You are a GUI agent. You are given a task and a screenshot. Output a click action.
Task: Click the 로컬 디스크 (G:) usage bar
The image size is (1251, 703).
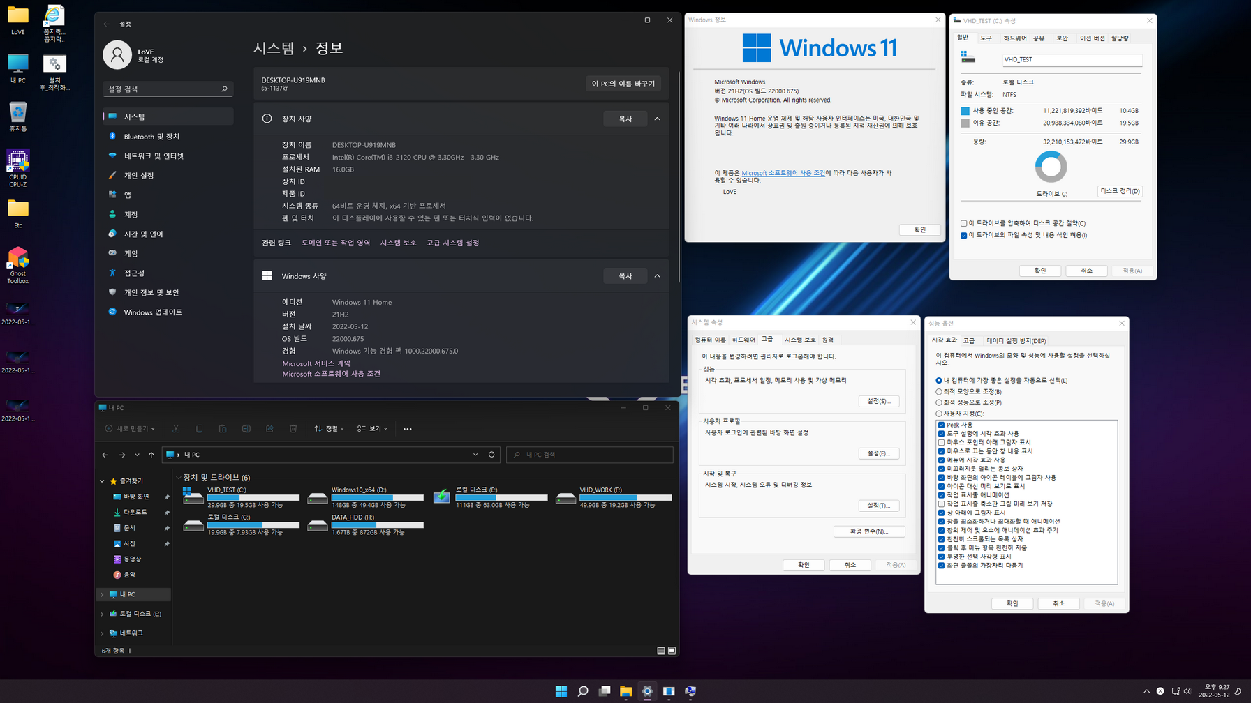point(253,525)
